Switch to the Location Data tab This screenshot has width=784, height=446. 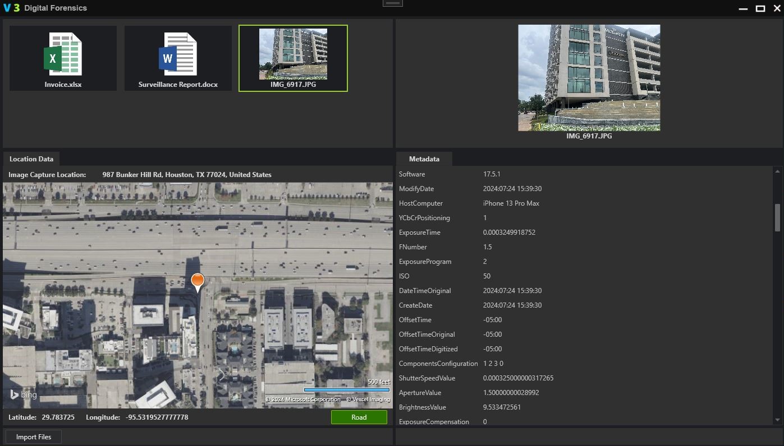[31, 159]
